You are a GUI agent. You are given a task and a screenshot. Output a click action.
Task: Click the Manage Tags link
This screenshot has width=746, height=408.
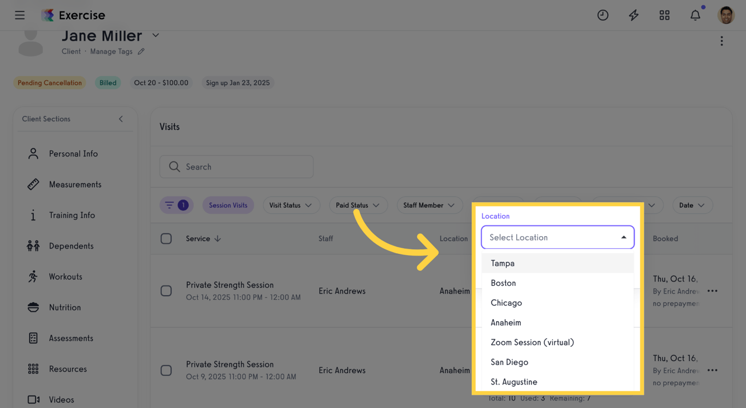click(111, 51)
